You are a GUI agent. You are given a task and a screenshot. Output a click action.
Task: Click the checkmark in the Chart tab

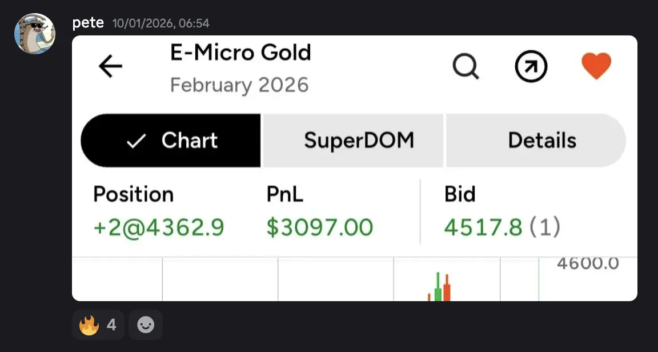tap(135, 142)
